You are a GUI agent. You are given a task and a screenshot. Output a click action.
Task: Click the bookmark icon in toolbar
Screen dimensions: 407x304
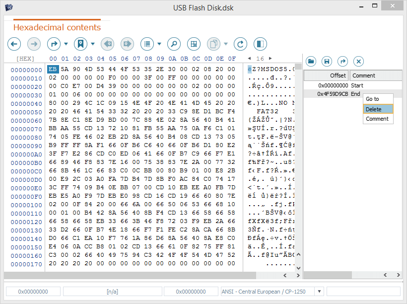[x=80, y=44]
